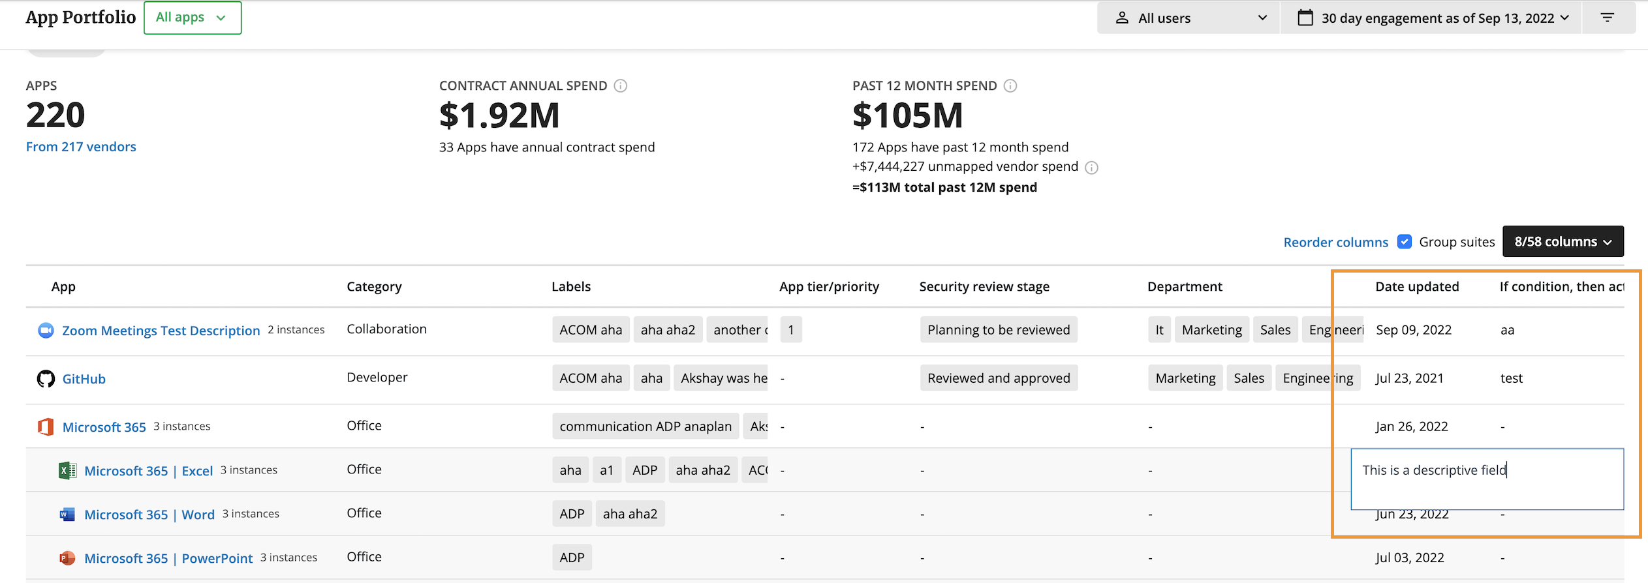Open Microsoft 365 | PowerPoint link
Image resolution: width=1648 pixels, height=583 pixels.
click(168, 558)
